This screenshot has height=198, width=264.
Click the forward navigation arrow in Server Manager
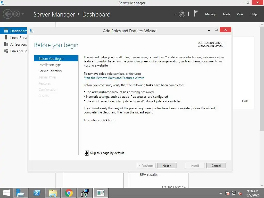coord(16,14)
